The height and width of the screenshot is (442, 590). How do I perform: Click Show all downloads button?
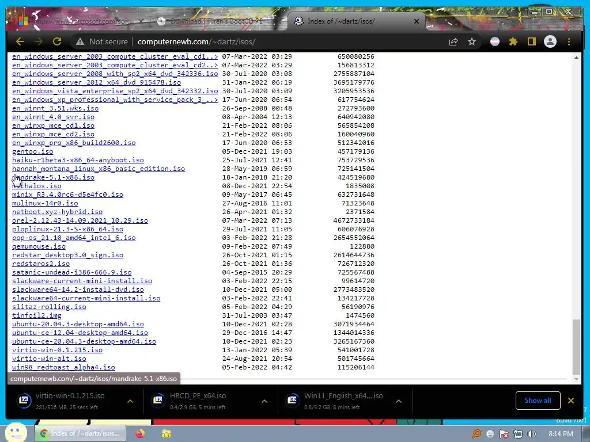pyautogui.click(x=538, y=401)
